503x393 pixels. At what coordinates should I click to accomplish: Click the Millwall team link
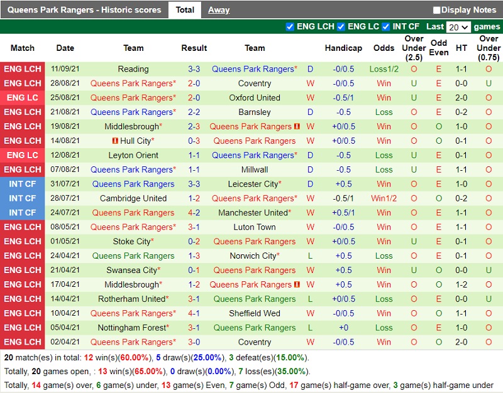point(254,170)
